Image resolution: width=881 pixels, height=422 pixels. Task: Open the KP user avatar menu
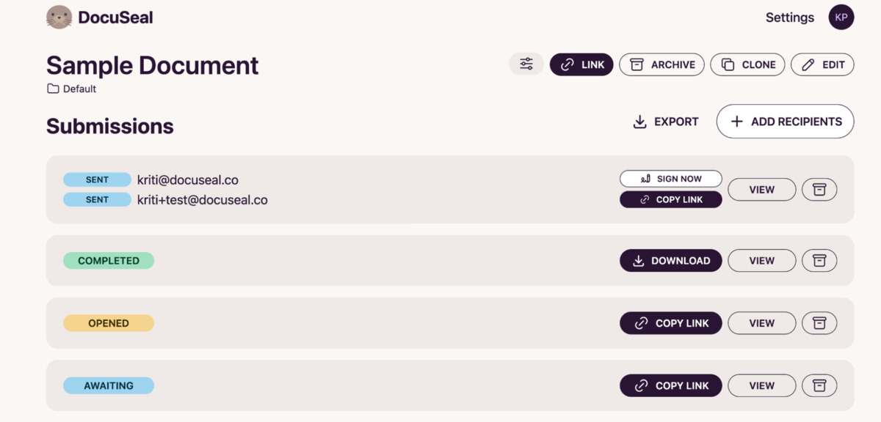tap(841, 18)
